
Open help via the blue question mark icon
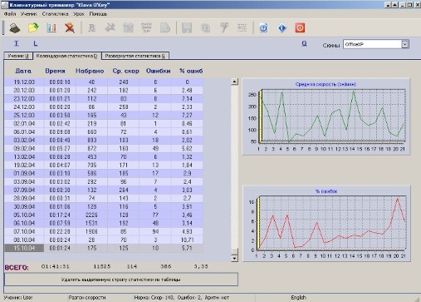(x=263, y=27)
